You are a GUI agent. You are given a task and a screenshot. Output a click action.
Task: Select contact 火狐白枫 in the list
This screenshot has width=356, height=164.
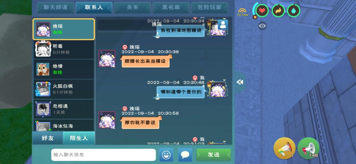click(64, 89)
